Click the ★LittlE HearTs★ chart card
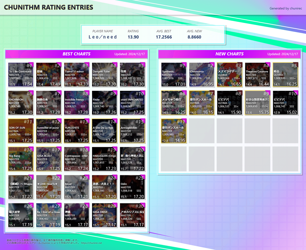The height and width of the screenshot is (250, 306). 49,187
